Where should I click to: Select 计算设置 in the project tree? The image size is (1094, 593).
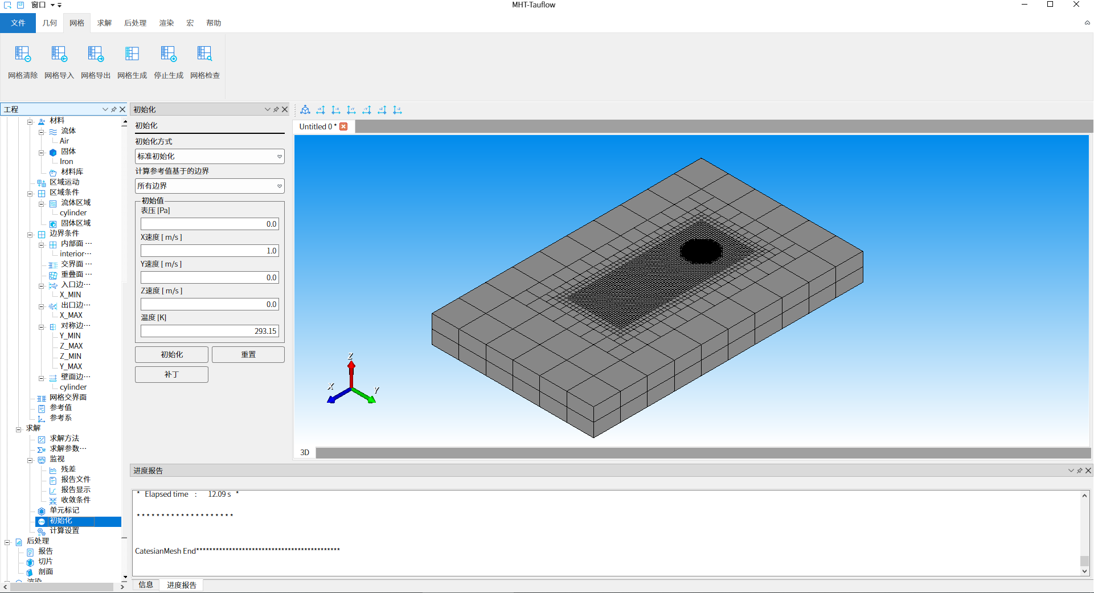point(64,531)
